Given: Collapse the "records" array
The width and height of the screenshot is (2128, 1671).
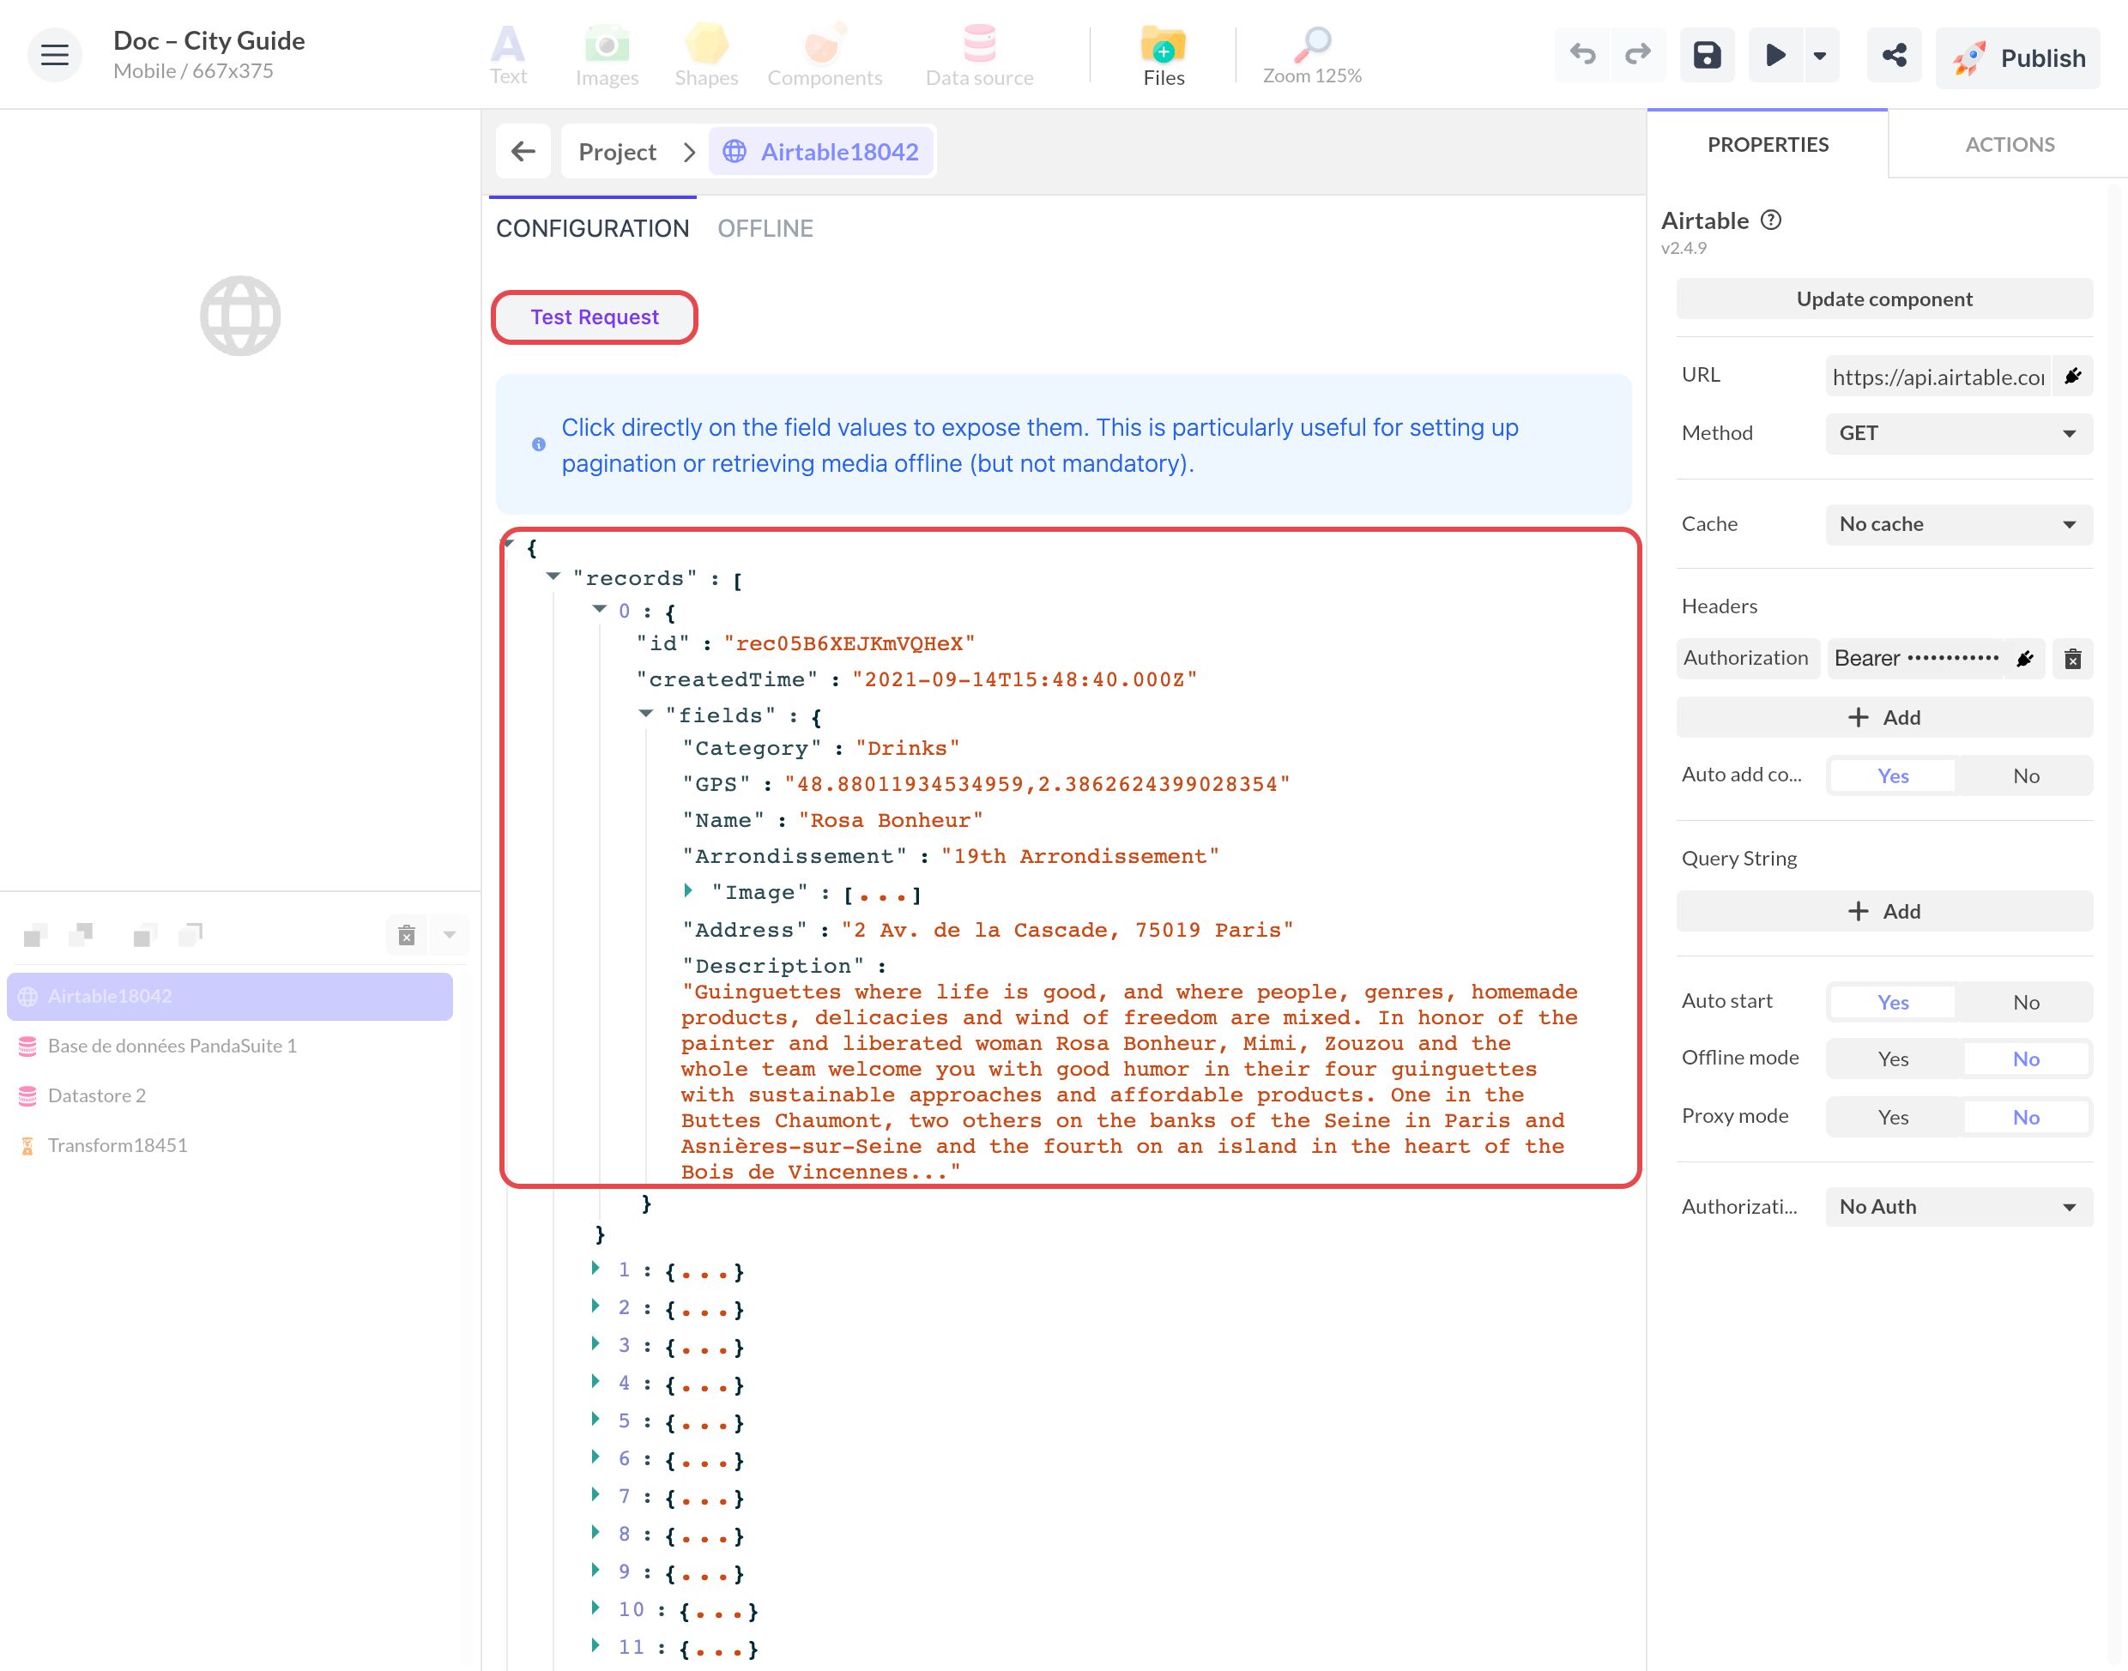Looking at the screenshot, I should pyautogui.click(x=553, y=576).
